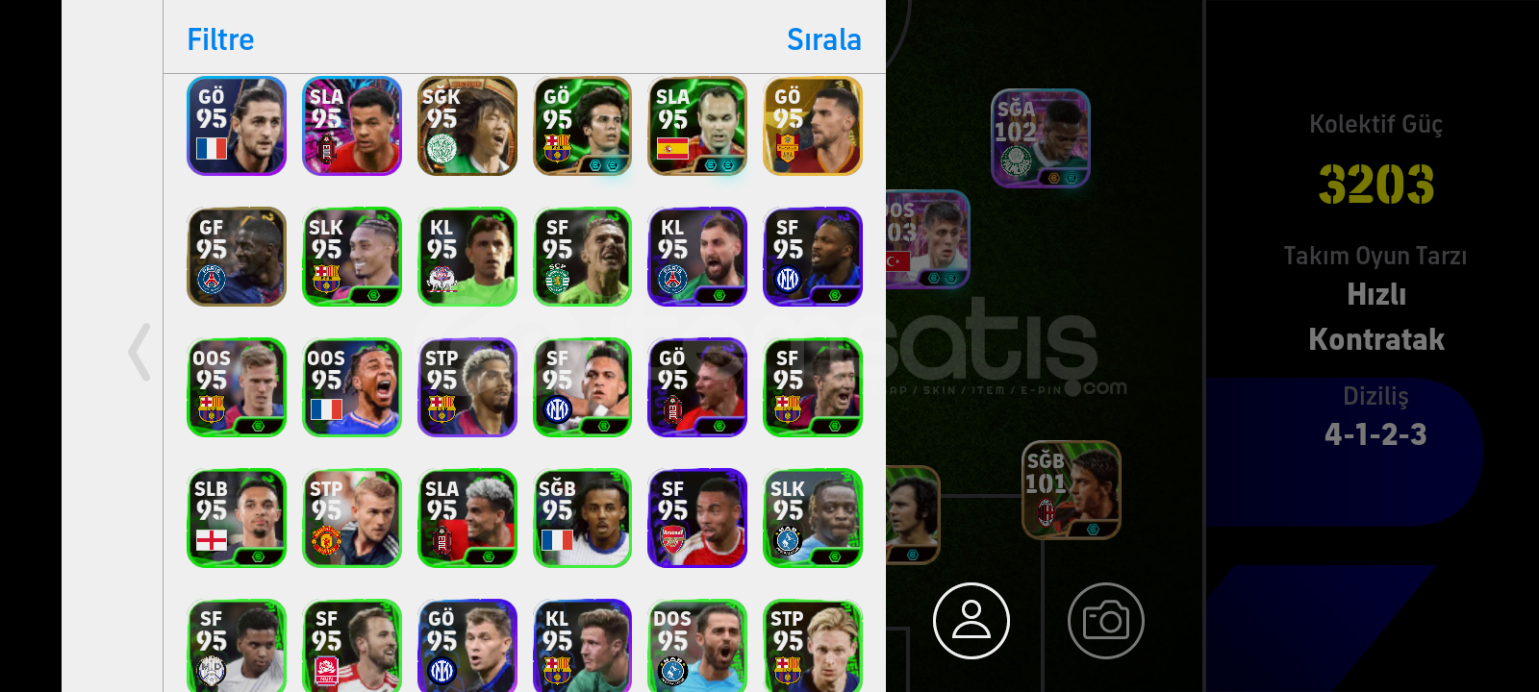Pick the DOS 95 Manchester City card
Image resolution: width=1539 pixels, height=692 pixels.
pos(698,645)
